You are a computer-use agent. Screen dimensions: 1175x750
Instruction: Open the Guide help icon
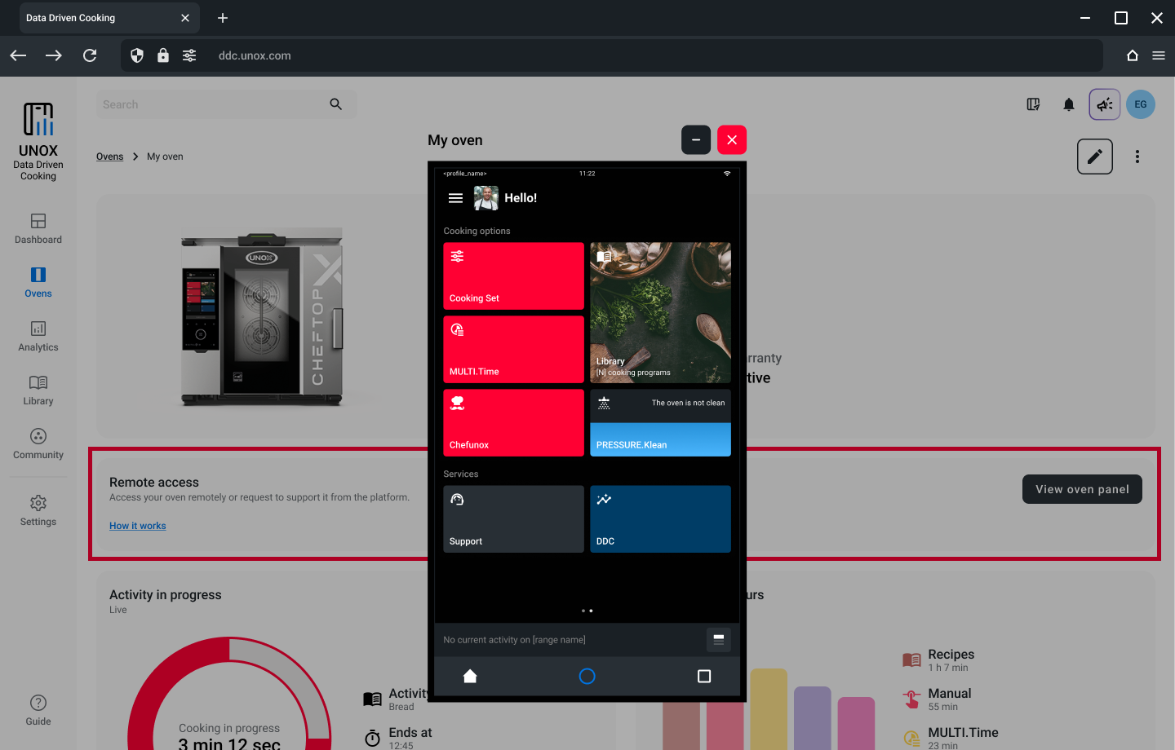tap(38, 709)
